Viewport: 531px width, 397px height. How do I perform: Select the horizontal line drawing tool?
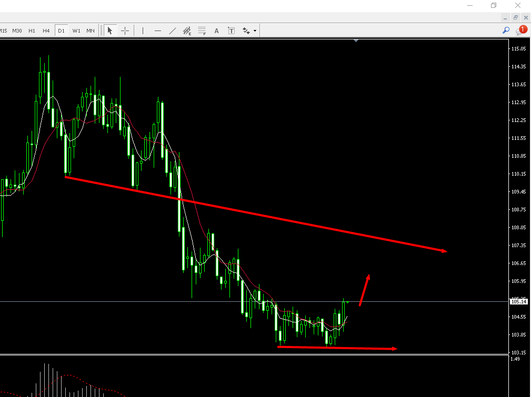coord(158,30)
